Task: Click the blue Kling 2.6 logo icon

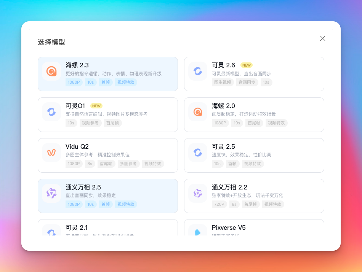Action: 198,71
